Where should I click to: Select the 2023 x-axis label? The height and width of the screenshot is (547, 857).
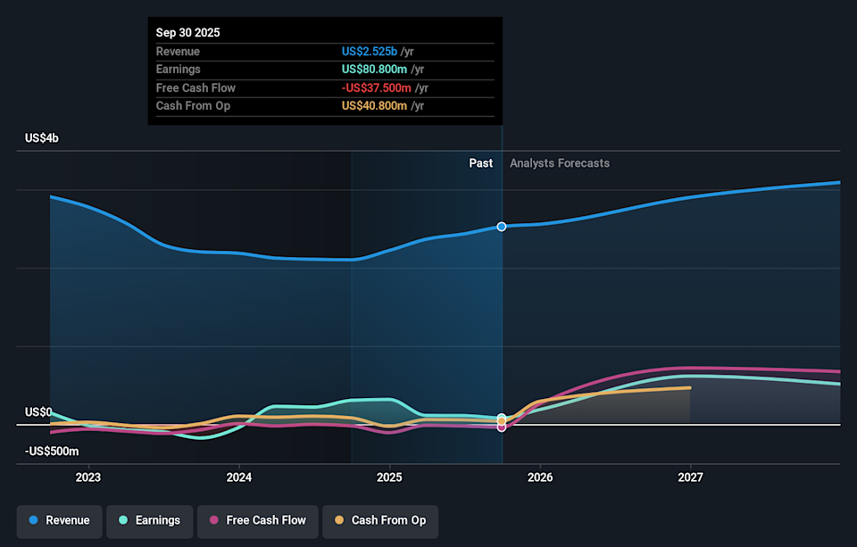tap(88, 477)
